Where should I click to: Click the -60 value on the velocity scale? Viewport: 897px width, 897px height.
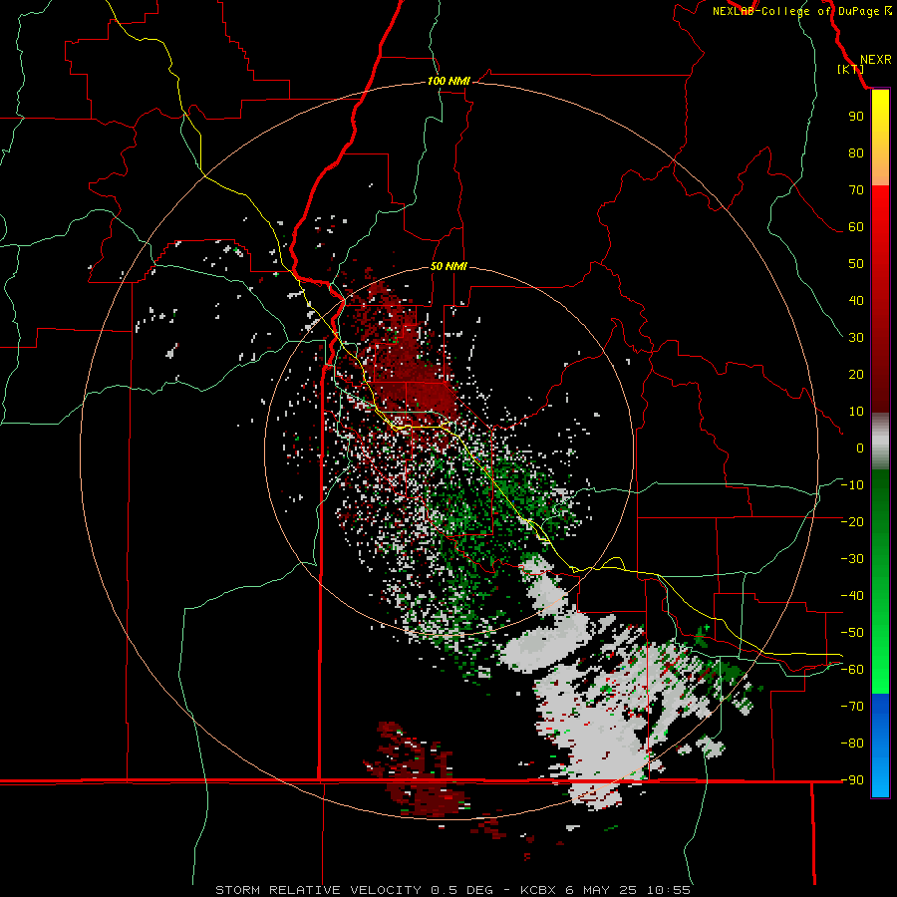pos(852,670)
